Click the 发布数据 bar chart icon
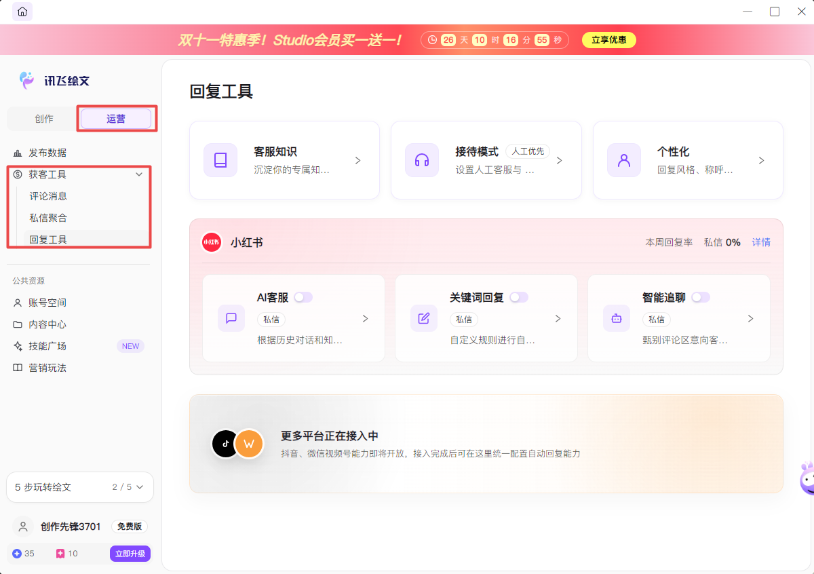 [x=18, y=153]
